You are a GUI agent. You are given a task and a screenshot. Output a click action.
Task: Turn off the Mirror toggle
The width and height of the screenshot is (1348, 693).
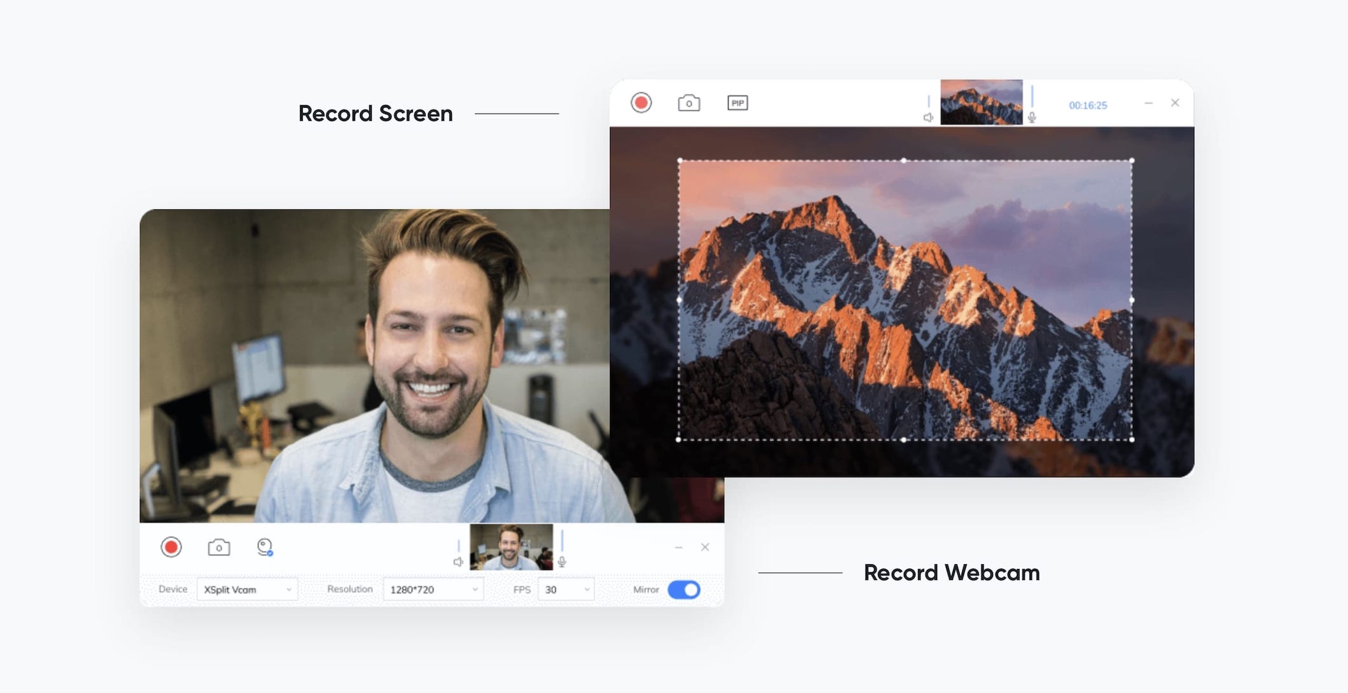[684, 590]
